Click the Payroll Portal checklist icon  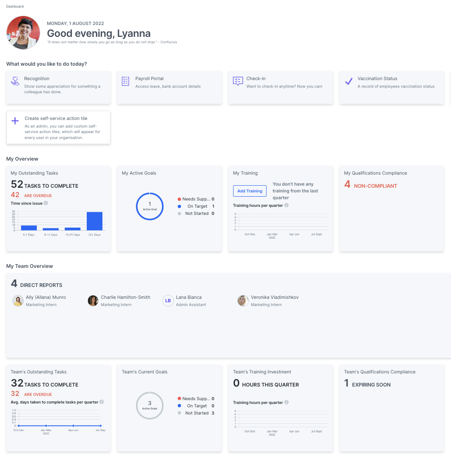pos(126,81)
